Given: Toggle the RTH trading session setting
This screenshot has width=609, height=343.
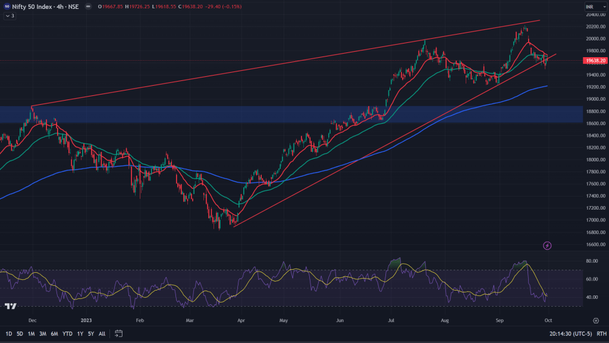Looking at the screenshot, I should coord(601,333).
